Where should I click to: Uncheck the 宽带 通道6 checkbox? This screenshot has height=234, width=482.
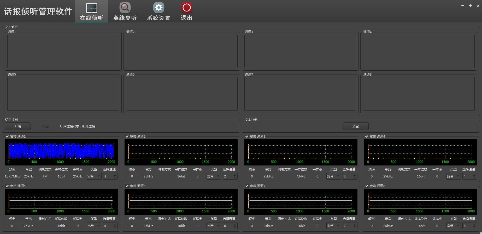point(127,186)
